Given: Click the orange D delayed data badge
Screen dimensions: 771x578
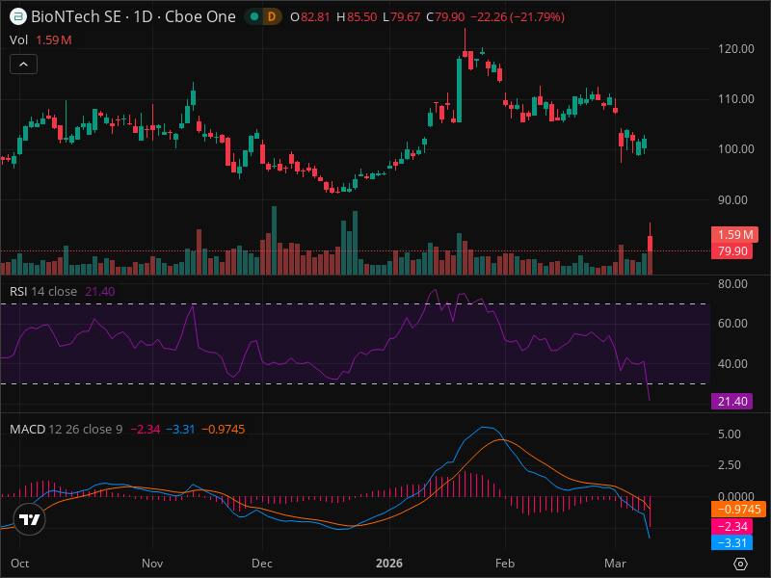Looking at the screenshot, I should tap(271, 16).
